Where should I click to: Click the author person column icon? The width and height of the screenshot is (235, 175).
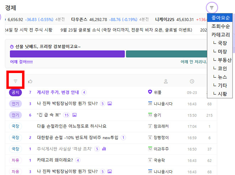tap(166, 81)
